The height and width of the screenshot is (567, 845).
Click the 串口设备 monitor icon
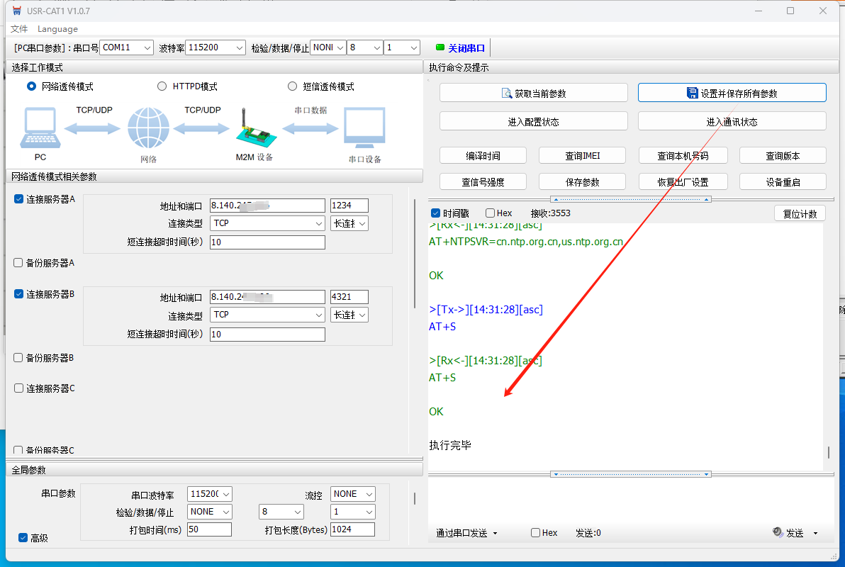364,128
